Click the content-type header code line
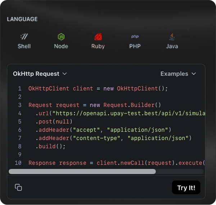Image resolution: width=216 pixels, height=205 pixels. (x=113, y=138)
